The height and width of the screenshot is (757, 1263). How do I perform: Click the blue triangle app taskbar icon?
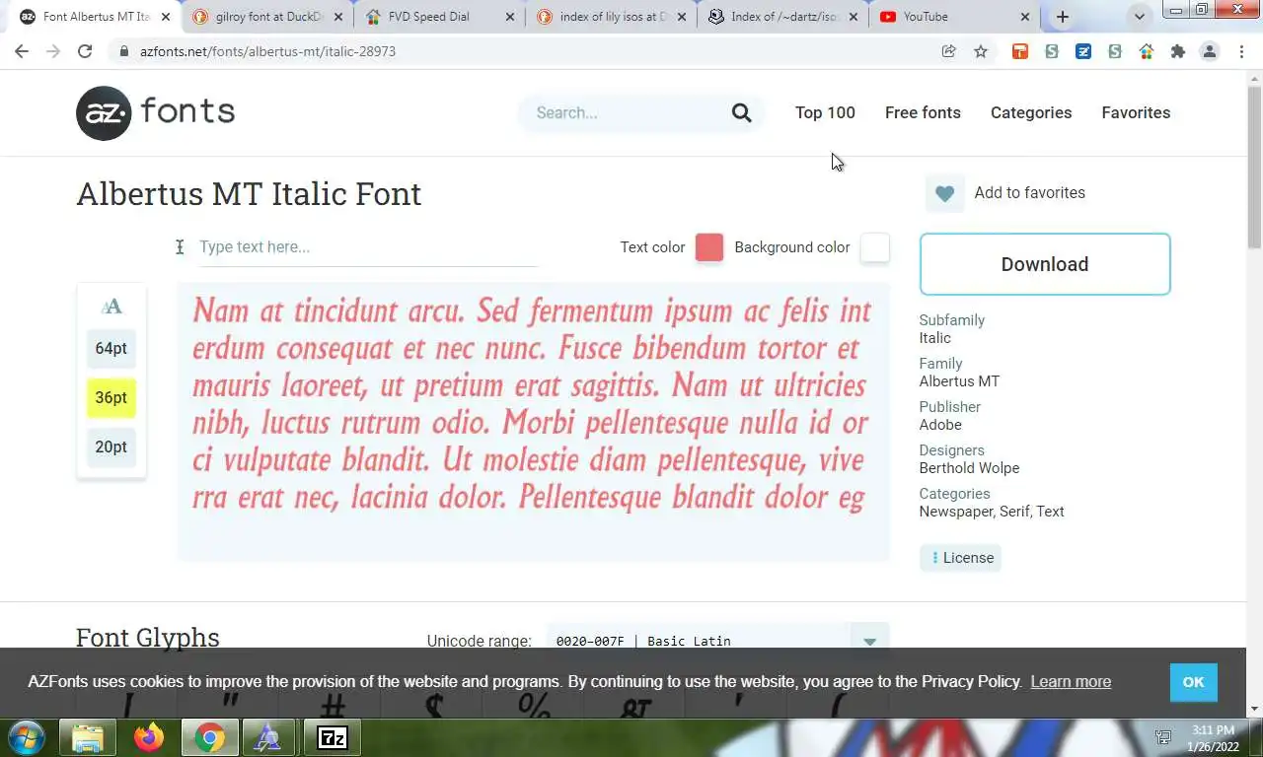tap(268, 737)
